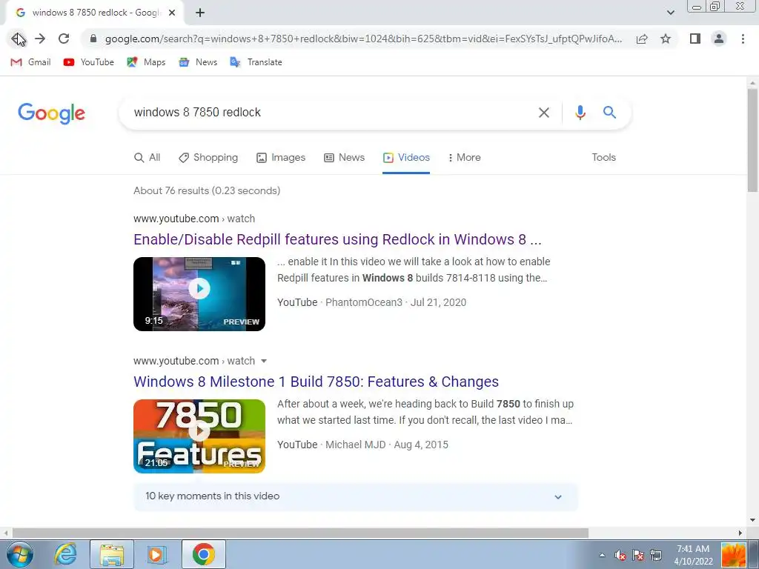Click the Michael MJD channel text
This screenshot has width=759, height=569.
coord(355,445)
